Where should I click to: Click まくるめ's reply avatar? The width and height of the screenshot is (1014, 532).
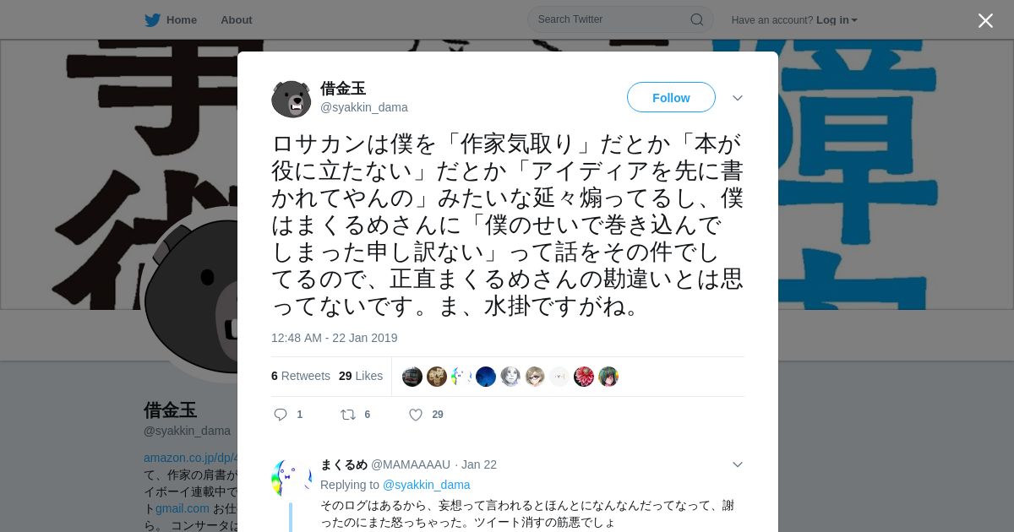pyautogui.click(x=292, y=478)
